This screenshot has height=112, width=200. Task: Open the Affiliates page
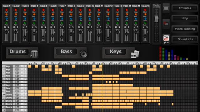pyautogui.click(x=185, y=8)
